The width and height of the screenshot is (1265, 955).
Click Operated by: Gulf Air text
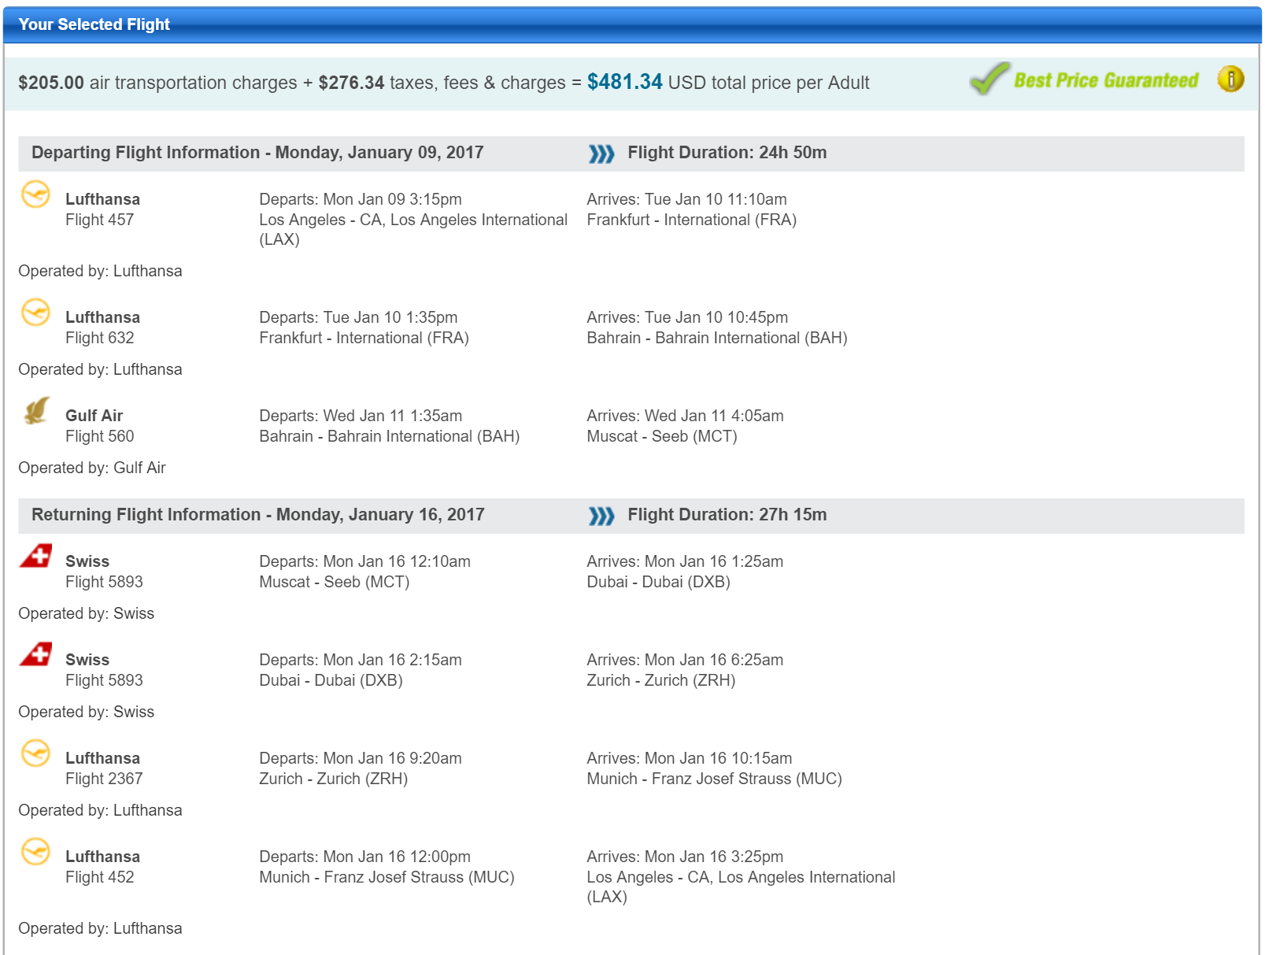coord(92,468)
